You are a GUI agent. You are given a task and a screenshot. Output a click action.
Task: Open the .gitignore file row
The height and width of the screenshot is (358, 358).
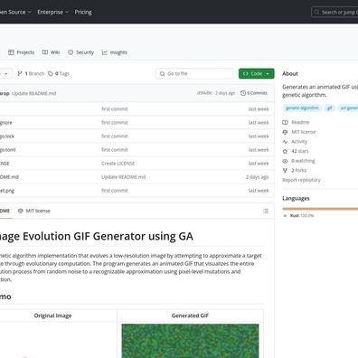click(137, 123)
